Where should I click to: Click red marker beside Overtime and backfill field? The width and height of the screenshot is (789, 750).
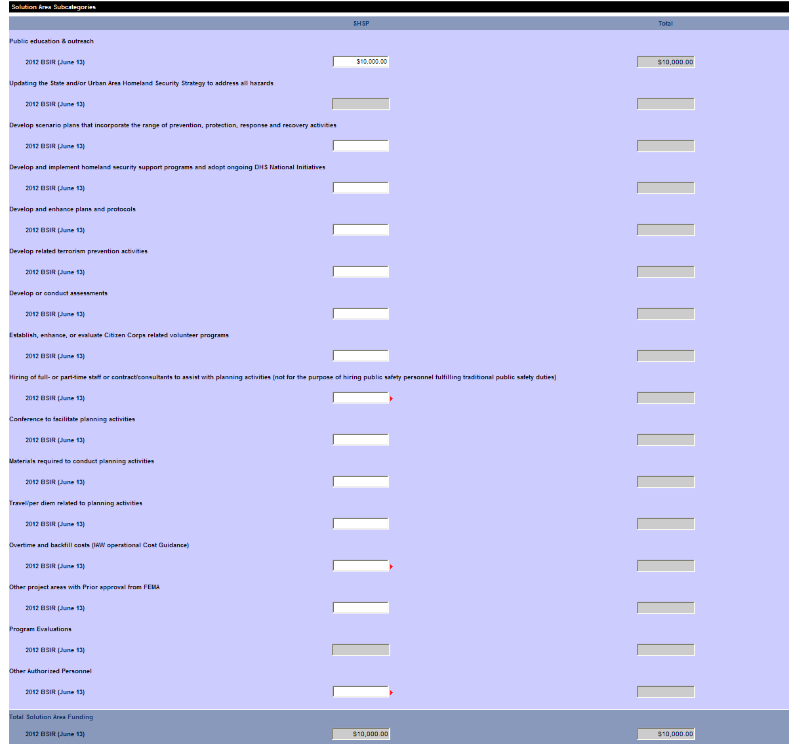pos(392,567)
